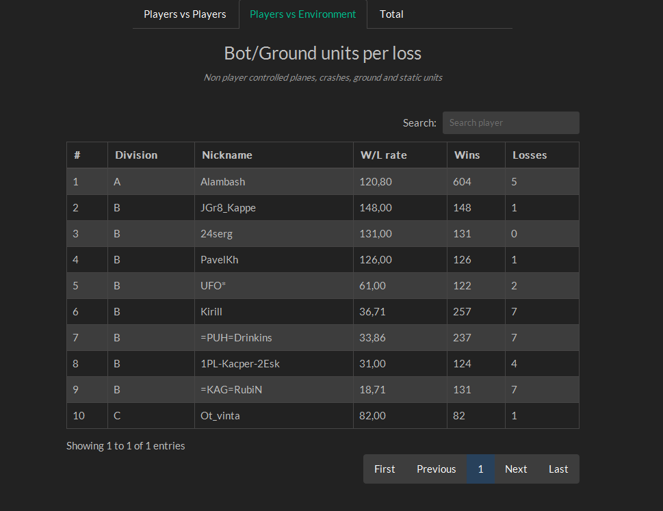Image resolution: width=663 pixels, height=511 pixels.
Task: Switch to Players vs Players tab
Action: pyautogui.click(x=185, y=14)
